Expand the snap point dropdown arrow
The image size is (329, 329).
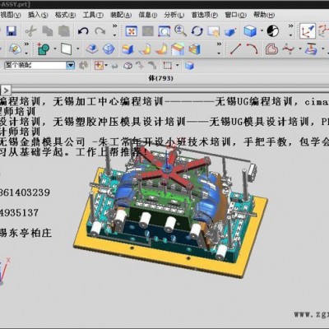click(106, 66)
